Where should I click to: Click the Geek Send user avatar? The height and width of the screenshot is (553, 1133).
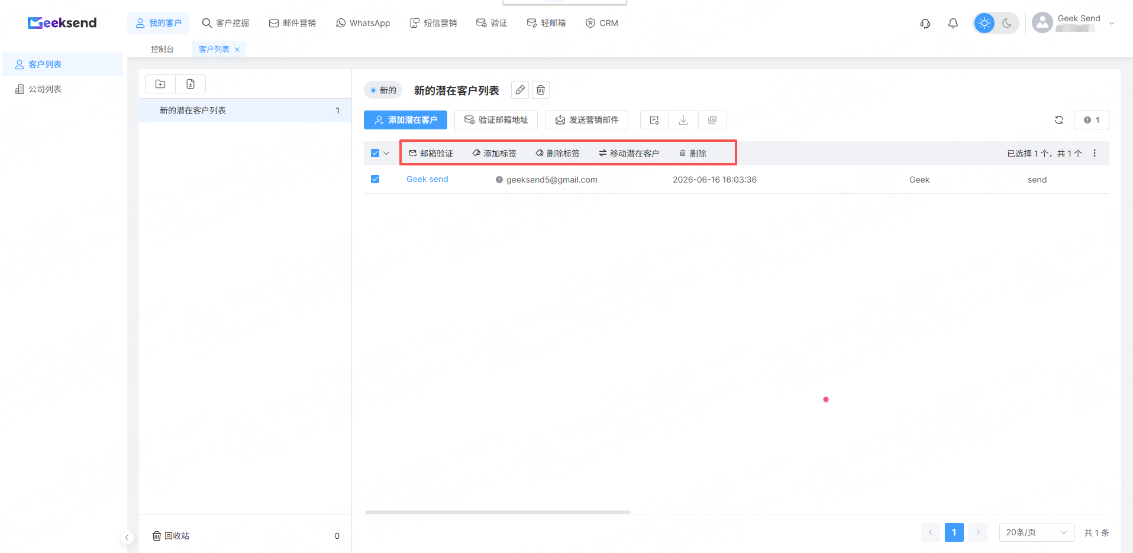click(x=1042, y=23)
